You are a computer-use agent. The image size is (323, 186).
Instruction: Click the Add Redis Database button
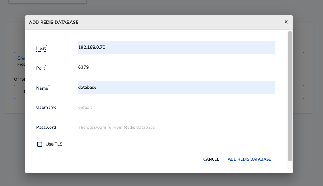coord(249,159)
